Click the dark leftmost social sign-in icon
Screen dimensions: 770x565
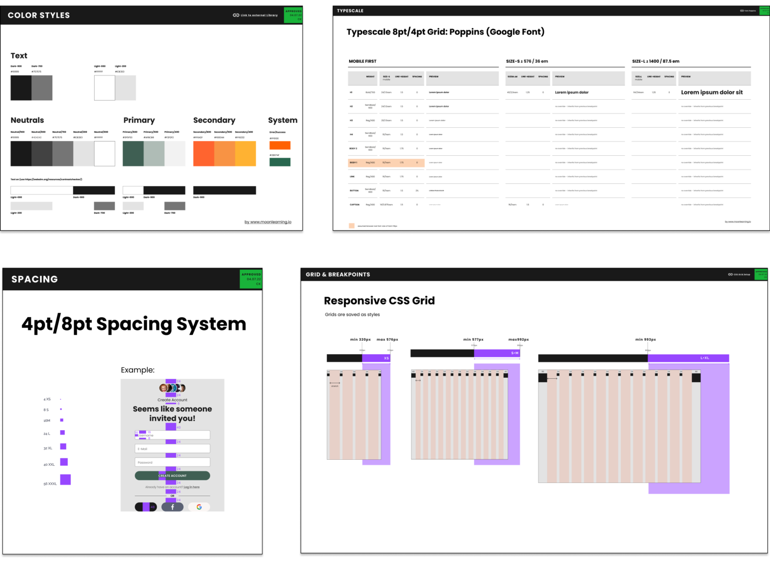tap(146, 506)
